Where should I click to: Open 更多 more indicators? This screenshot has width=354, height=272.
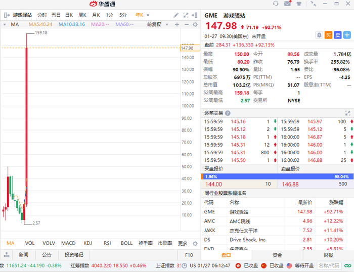point(183,243)
